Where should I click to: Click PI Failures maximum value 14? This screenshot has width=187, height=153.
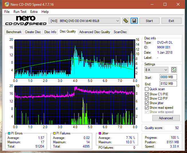point(88,142)
